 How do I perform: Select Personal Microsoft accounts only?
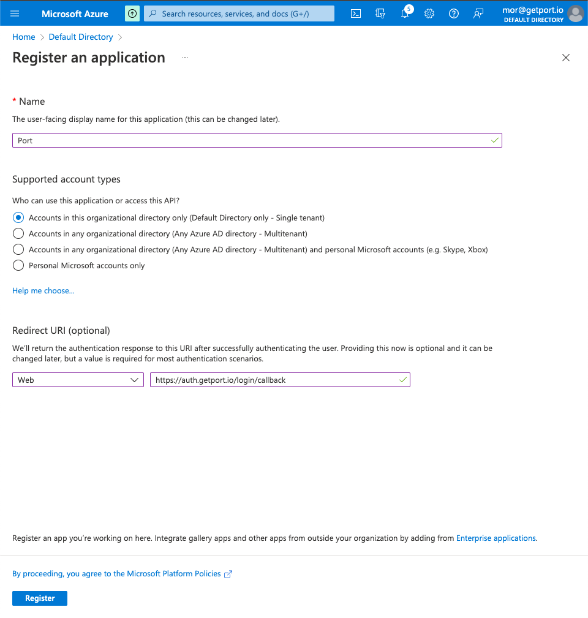point(18,265)
